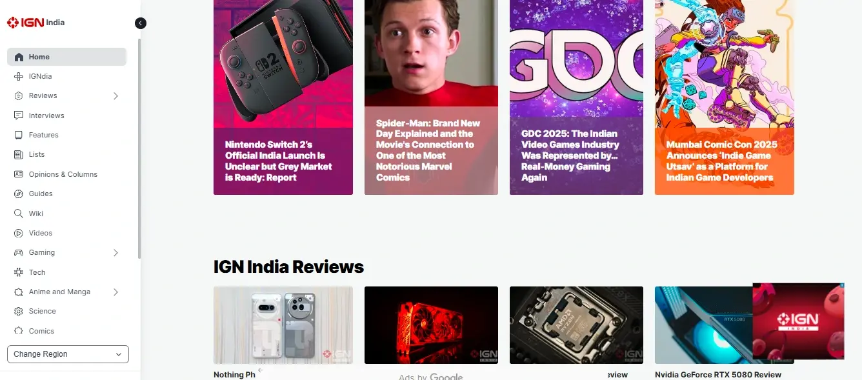
Task: Click the Home house icon in sidebar
Action: click(x=19, y=57)
